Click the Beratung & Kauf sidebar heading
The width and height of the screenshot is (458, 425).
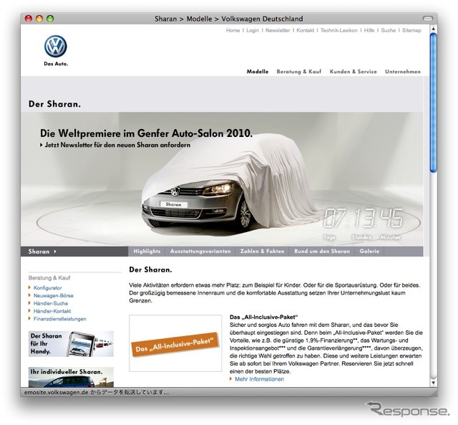[49, 278]
